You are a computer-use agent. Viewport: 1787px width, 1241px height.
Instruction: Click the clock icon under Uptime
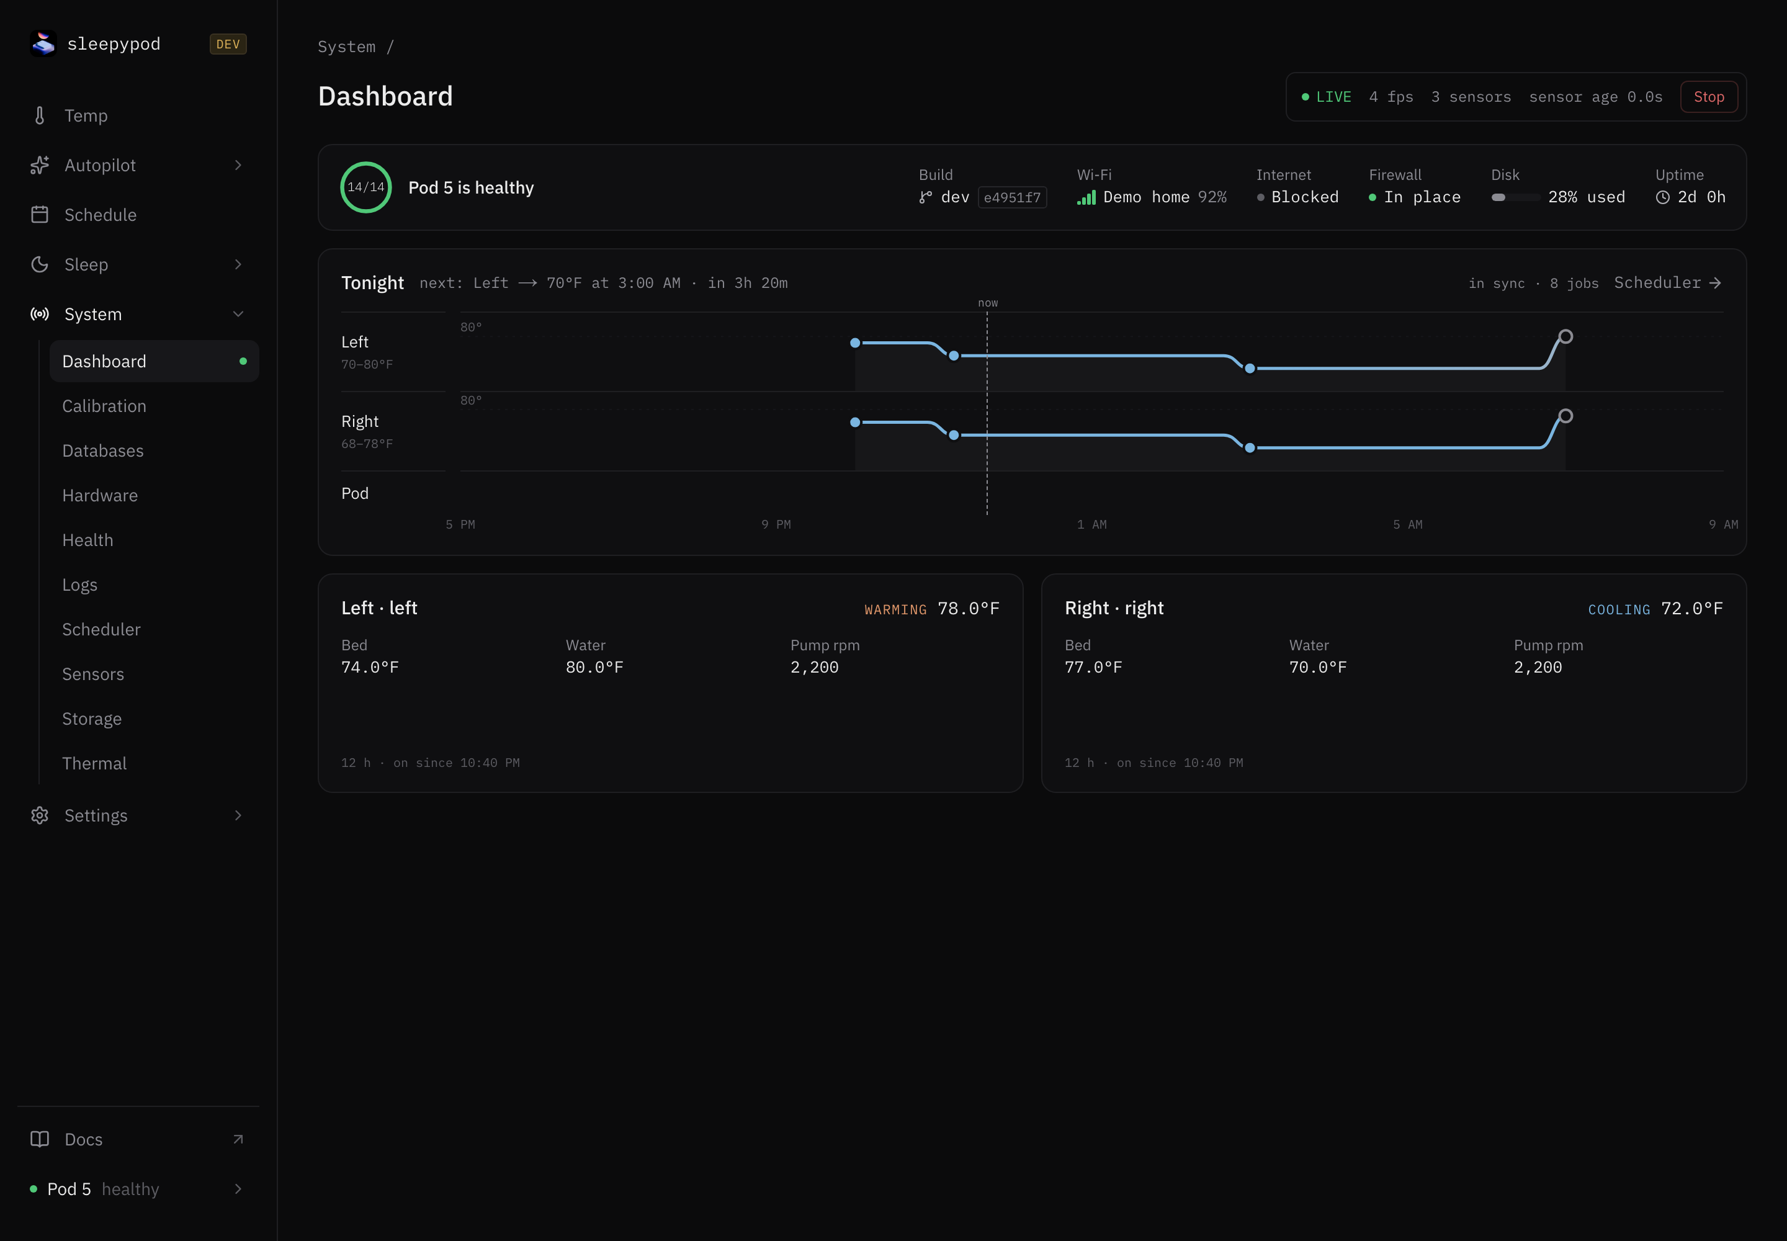click(1662, 197)
